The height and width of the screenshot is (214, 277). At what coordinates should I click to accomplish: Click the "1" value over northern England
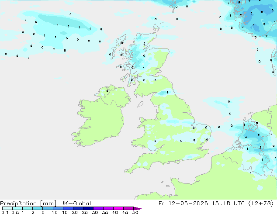pyautogui.click(x=167, y=92)
